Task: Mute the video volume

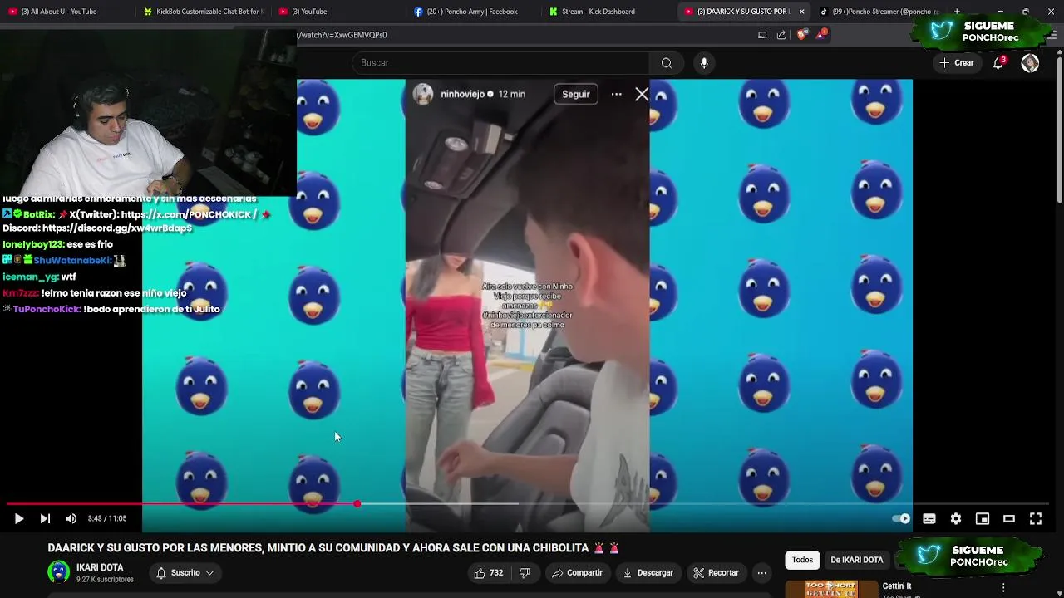Action: 71,518
